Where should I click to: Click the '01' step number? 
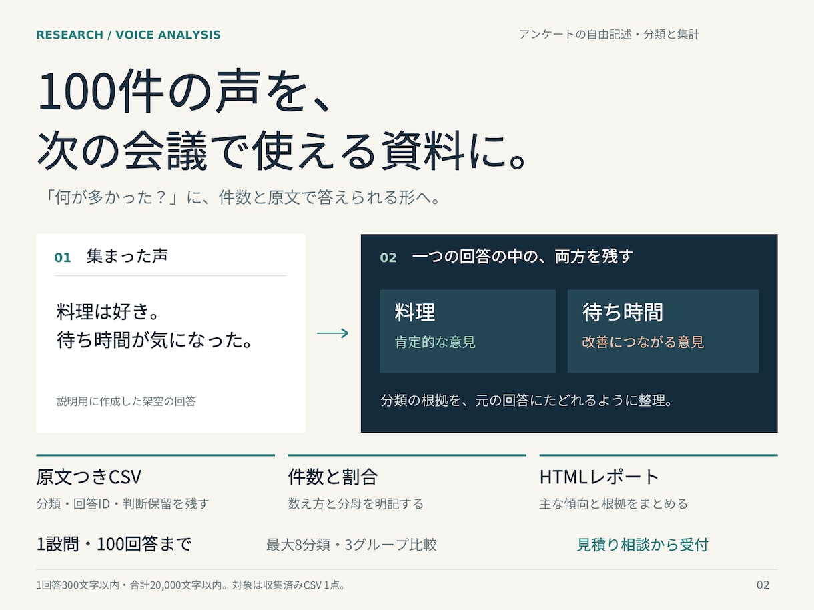coord(63,257)
